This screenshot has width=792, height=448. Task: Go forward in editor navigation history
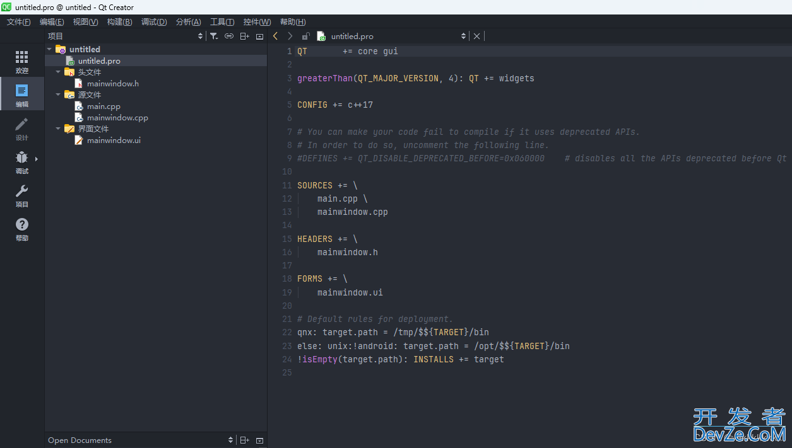click(290, 37)
